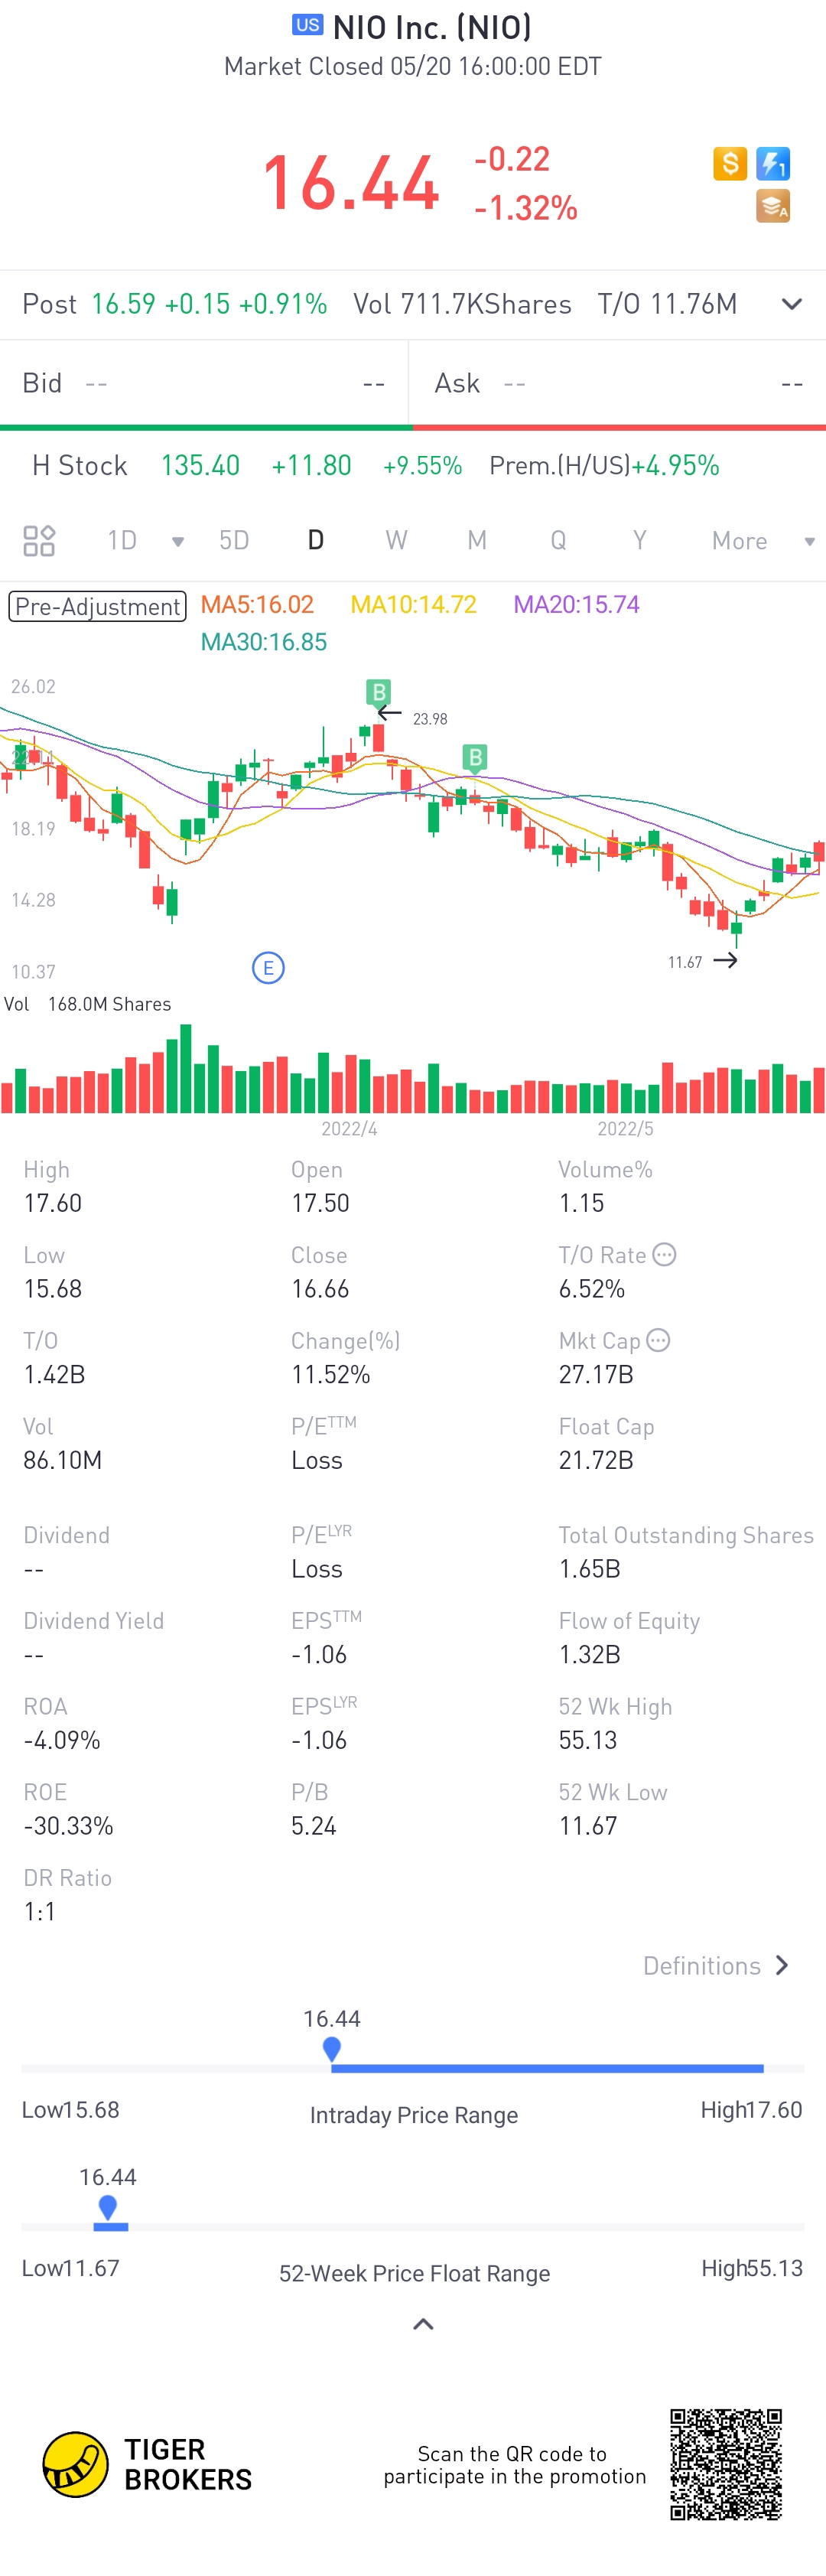The image size is (826, 2576).
Task: Open the Definitions link
Action: 715,1965
